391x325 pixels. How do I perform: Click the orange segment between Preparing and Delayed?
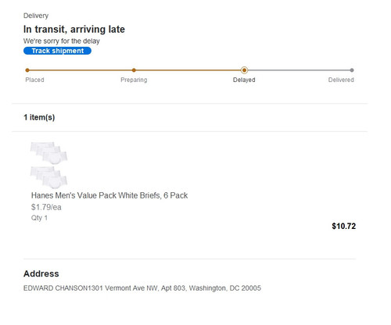click(188, 70)
